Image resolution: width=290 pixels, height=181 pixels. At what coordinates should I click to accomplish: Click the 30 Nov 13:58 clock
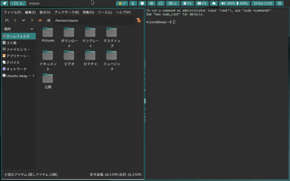[262, 3]
